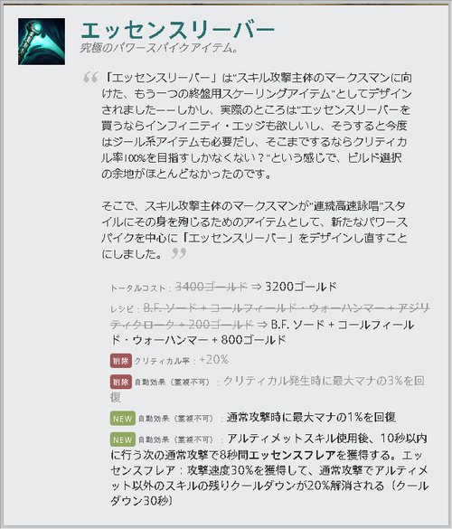This screenshot has width=452, height=529.
Task: Click the トータルコスト label
Action: (x=138, y=288)
